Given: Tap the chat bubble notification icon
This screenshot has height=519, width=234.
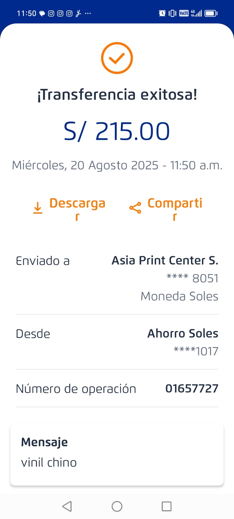Looking at the screenshot, I should click(42, 14).
